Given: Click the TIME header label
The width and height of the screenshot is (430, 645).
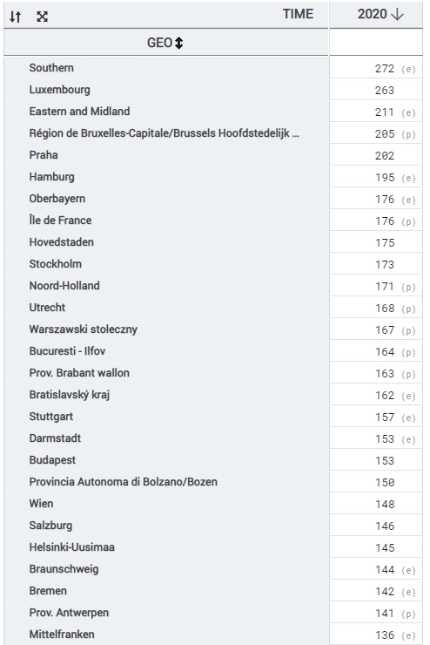Looking at the screenshot, I should click(x=298, y=14).
